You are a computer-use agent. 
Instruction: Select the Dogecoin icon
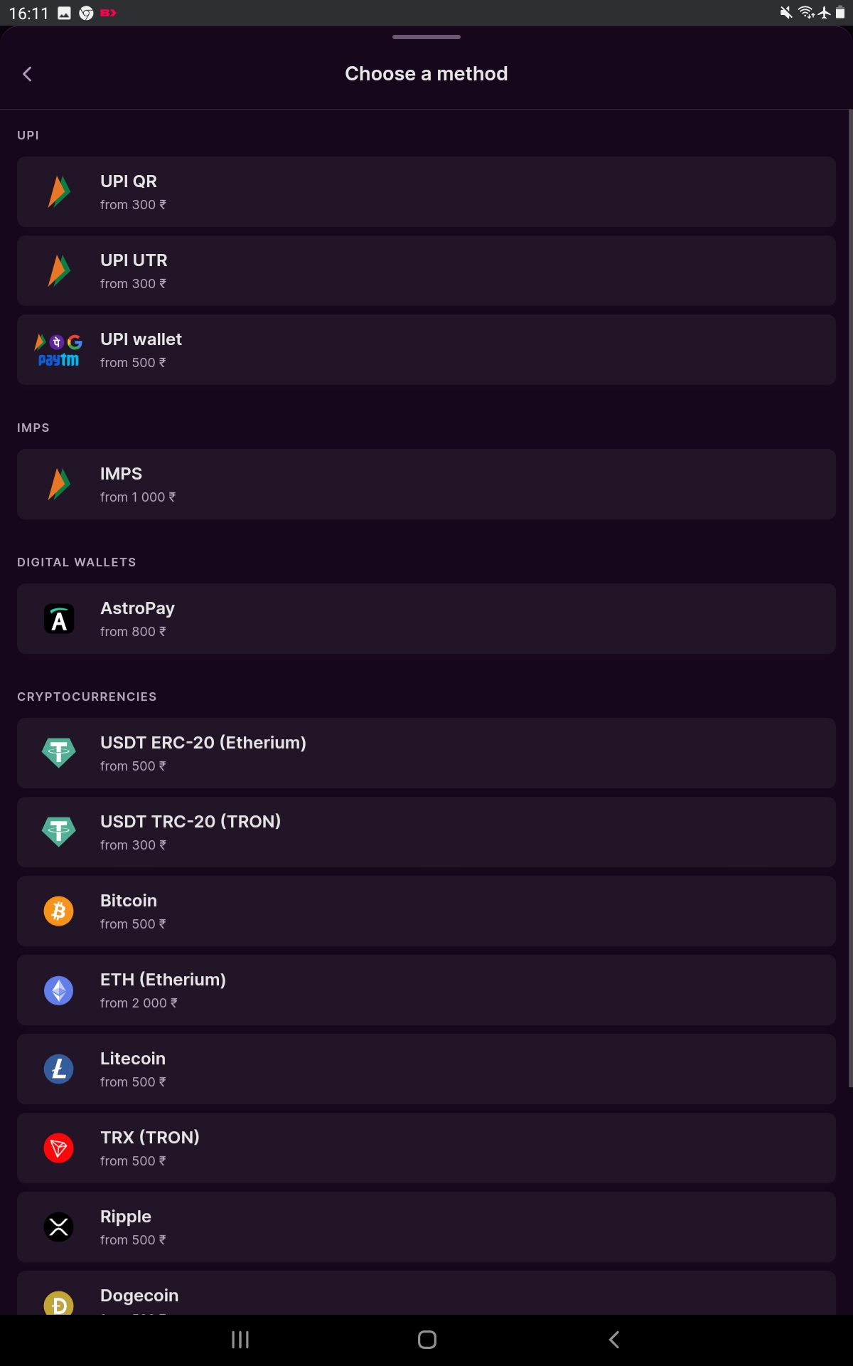pos(59,1304)
